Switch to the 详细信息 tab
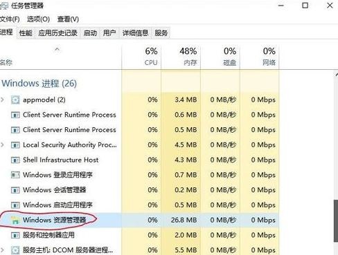 (x=135, y=33)
